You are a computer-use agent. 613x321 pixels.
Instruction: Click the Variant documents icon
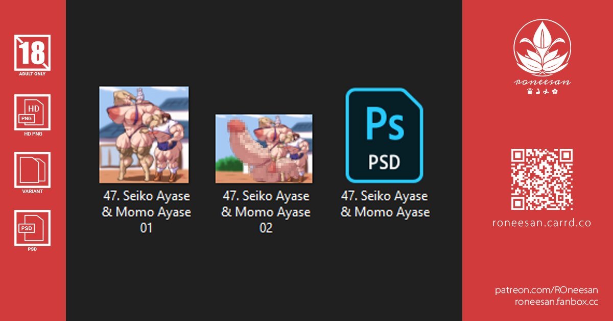(x=32, y=170)
